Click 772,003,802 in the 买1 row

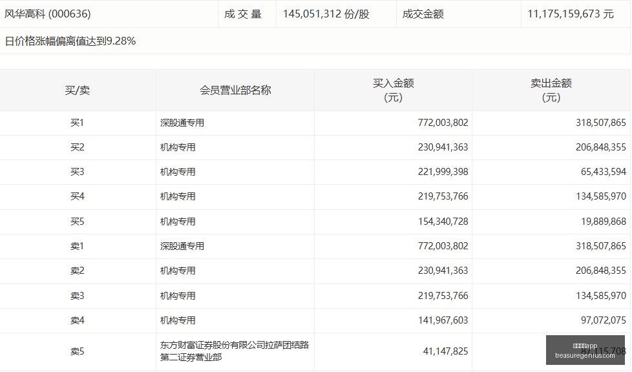point(443,123)
